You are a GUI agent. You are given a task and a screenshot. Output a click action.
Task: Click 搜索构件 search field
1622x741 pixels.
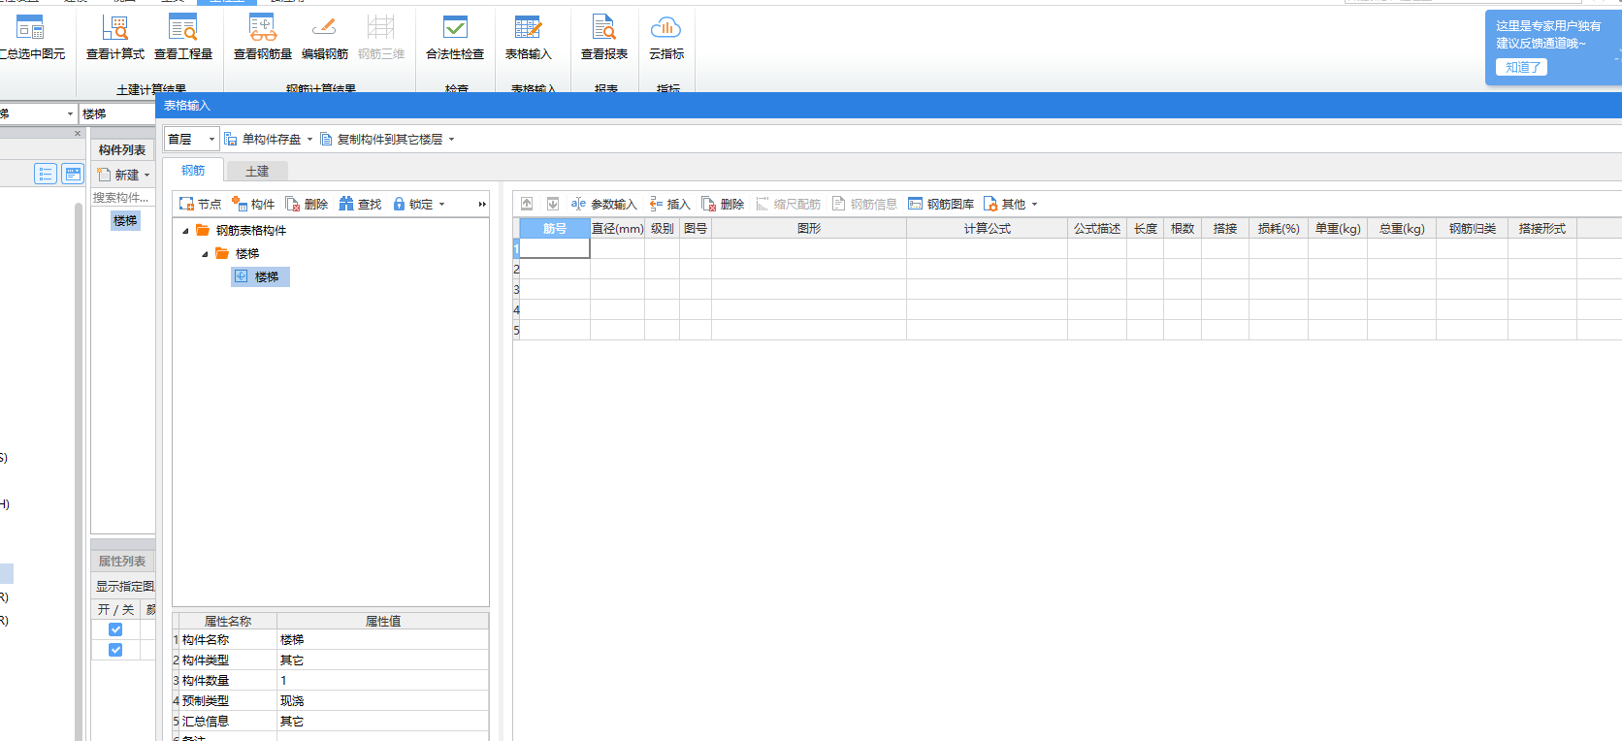click(x=121, y=197)
